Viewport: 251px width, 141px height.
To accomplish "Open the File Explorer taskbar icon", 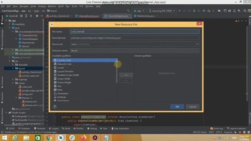I will (x=26, y=137).
